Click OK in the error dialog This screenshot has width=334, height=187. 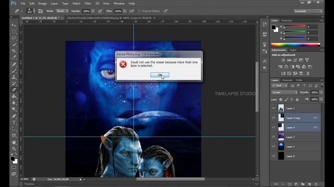[x=160, y=75]
